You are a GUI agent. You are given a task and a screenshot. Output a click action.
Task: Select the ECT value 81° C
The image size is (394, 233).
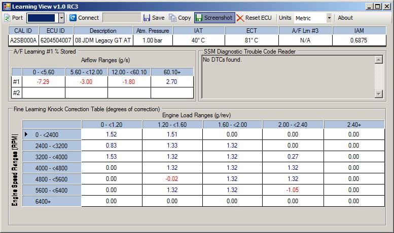252,40
